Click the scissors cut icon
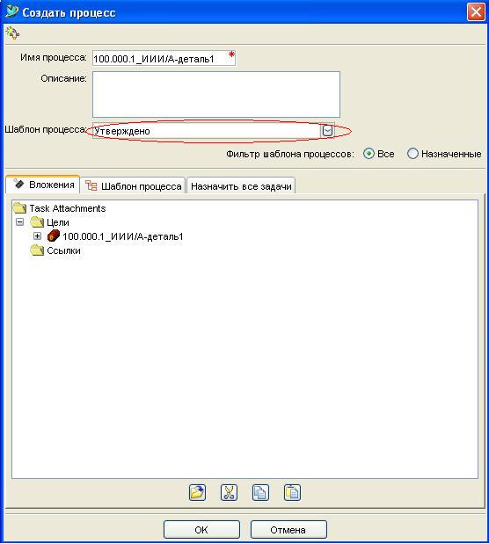The image size is (489, 544). coord(229,492)
